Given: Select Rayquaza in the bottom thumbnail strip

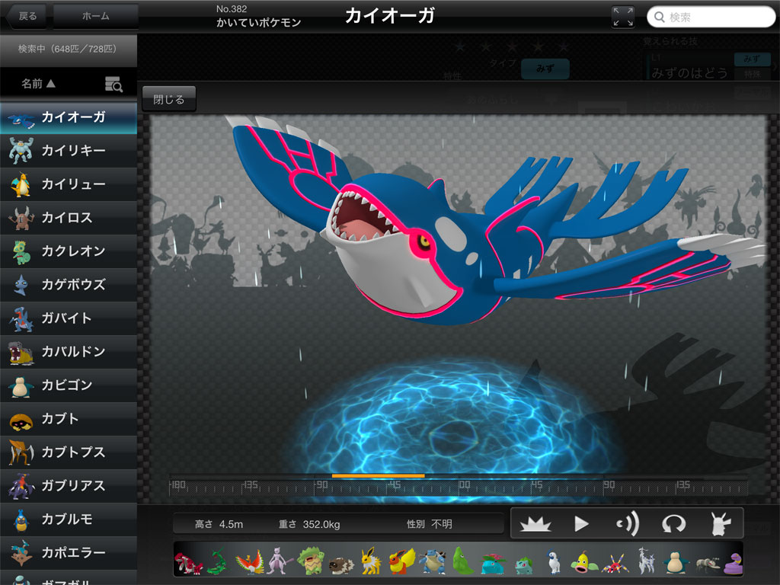Looking at the screenshot, I should coord(216,563).
